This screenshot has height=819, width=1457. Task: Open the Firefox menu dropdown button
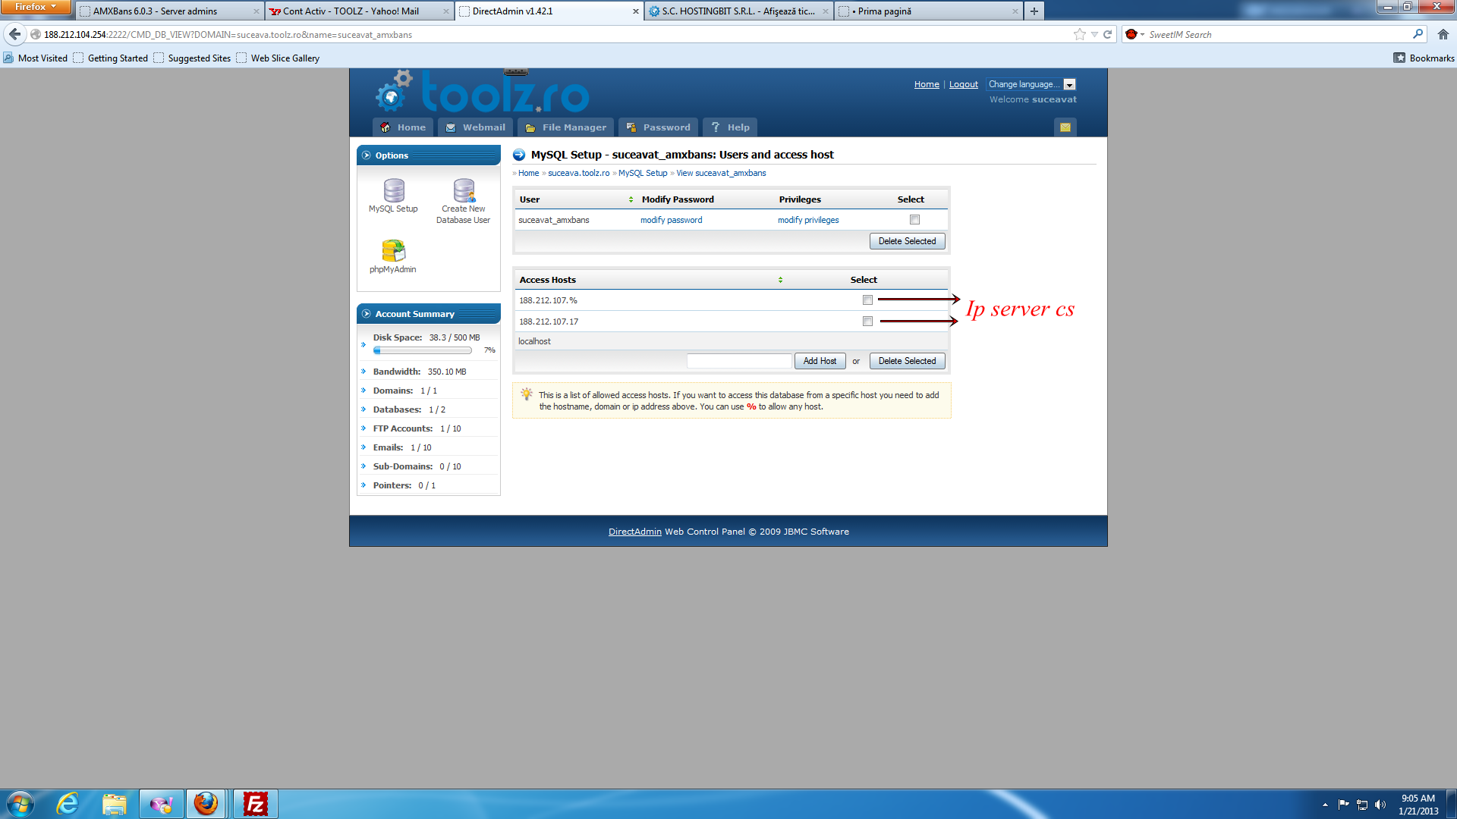coord(36,7)
